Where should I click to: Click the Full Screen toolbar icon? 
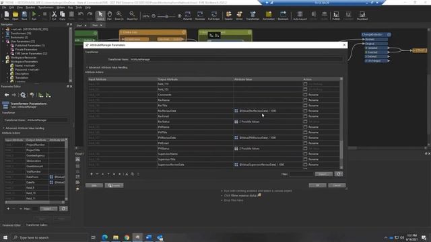[214, 15]
